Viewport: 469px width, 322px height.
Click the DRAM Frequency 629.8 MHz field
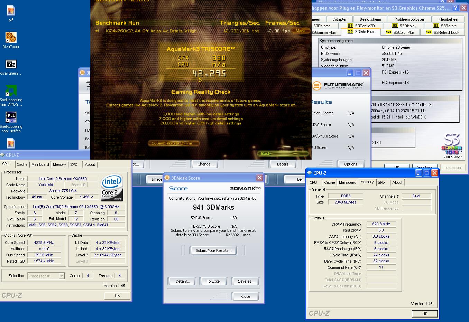(x=381, y=224)
